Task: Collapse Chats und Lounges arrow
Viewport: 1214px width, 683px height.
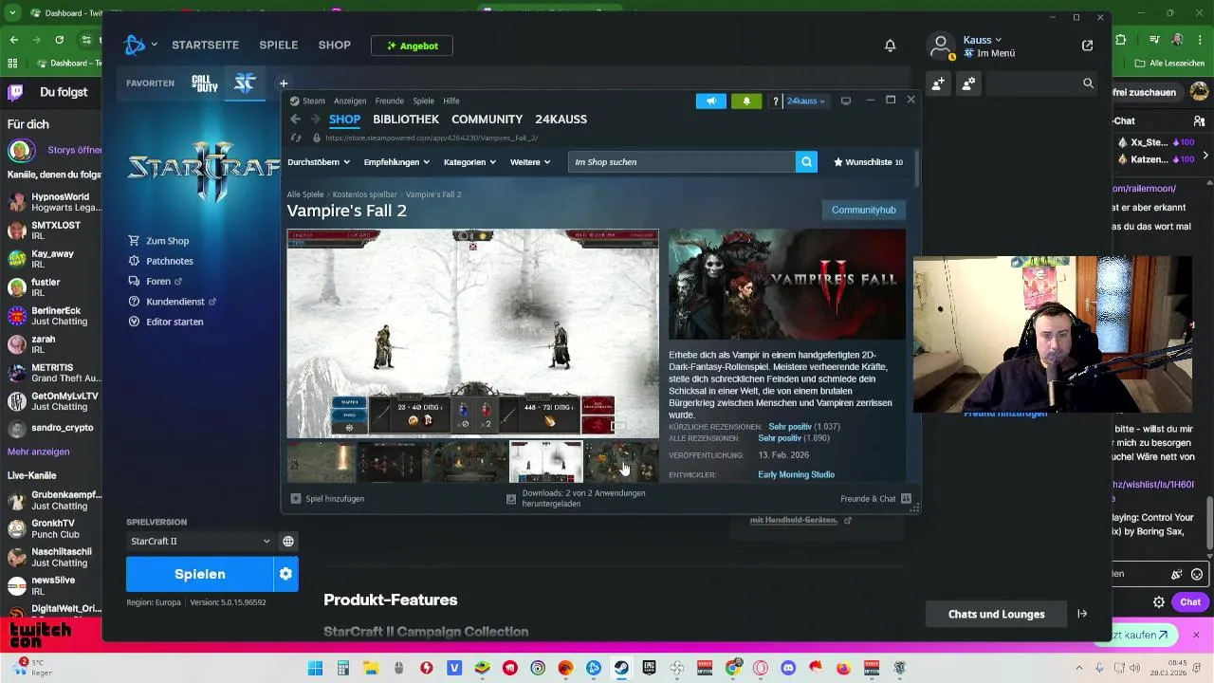Action: (1082, 614)
